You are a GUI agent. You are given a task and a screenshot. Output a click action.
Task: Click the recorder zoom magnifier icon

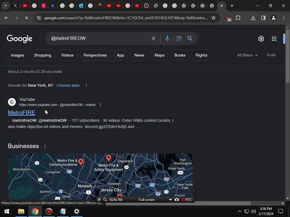point(105,200)
